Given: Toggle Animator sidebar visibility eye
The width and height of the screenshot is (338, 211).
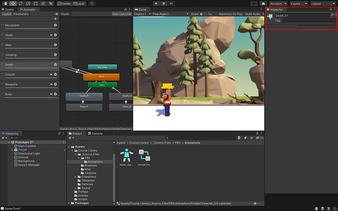Looking at the screenshot, I should click(x=57, y=14).
